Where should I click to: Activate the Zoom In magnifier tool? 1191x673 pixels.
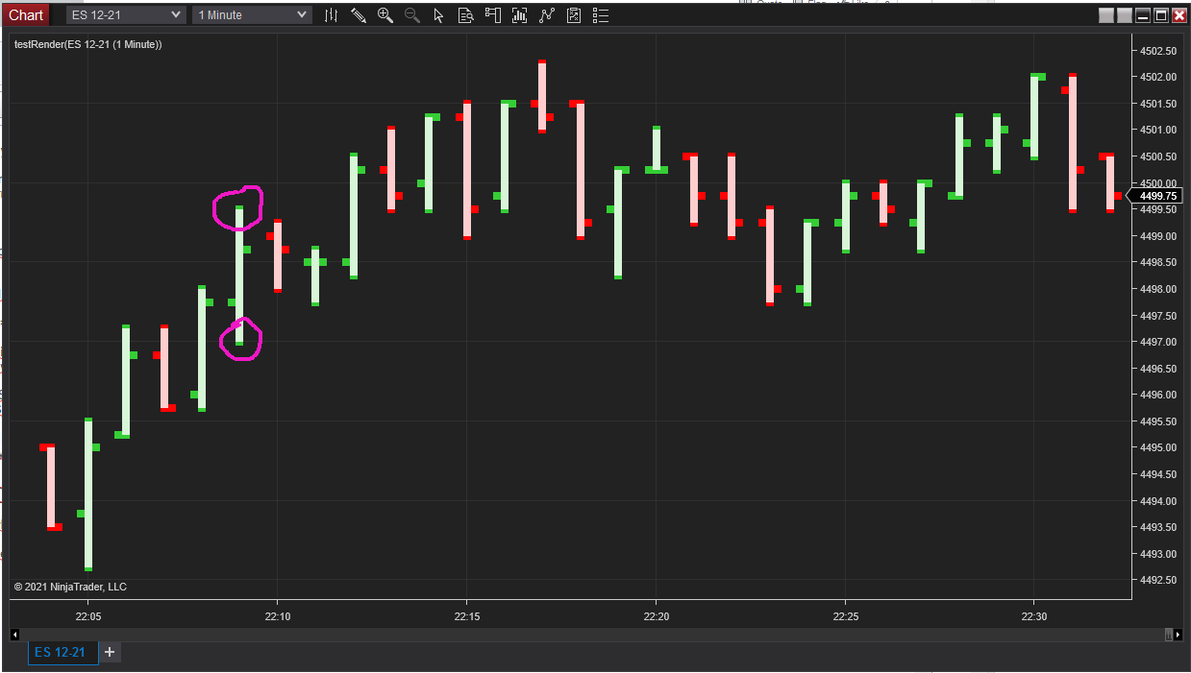pyautogui.click(x=385, y=14)
